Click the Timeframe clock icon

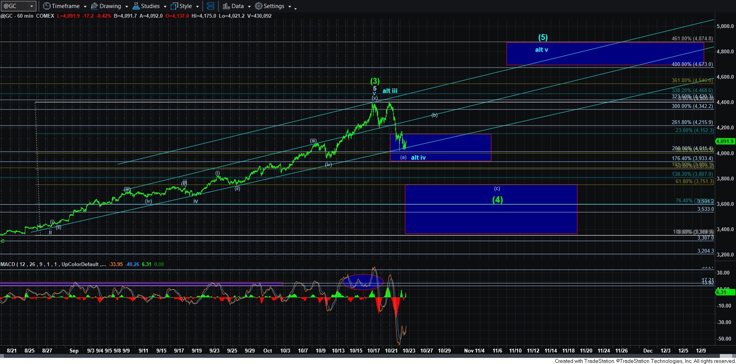(x=47, y=6)
